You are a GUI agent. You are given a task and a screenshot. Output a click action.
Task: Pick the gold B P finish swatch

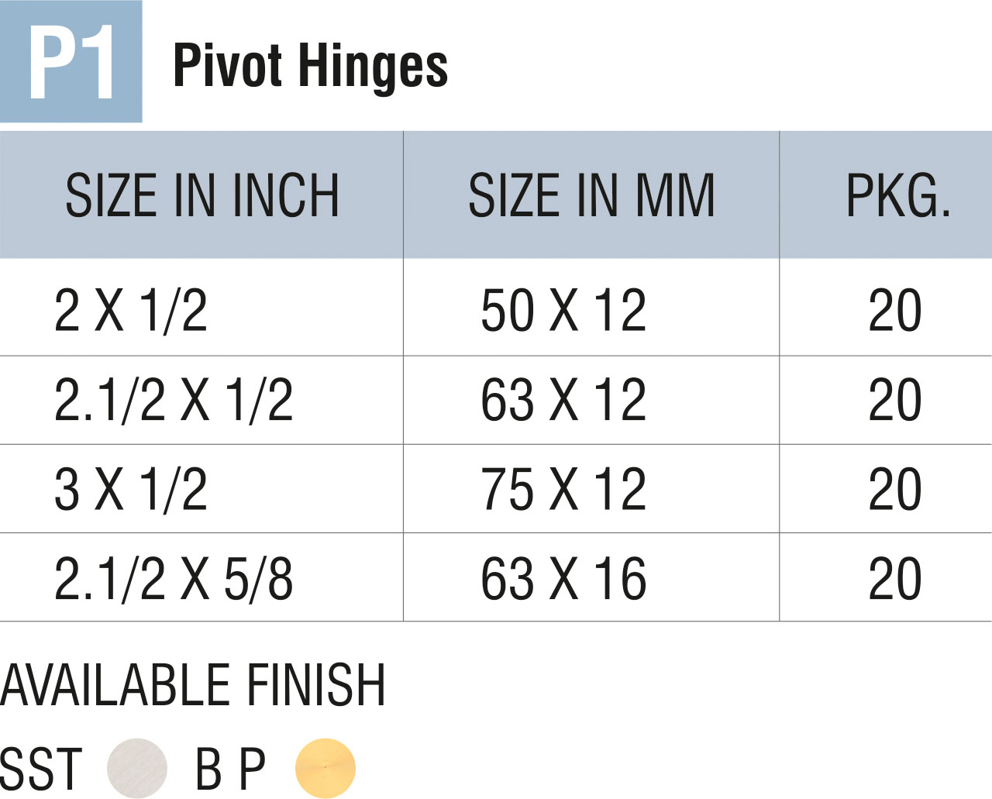pyautogui.click(x=325, y=768)
